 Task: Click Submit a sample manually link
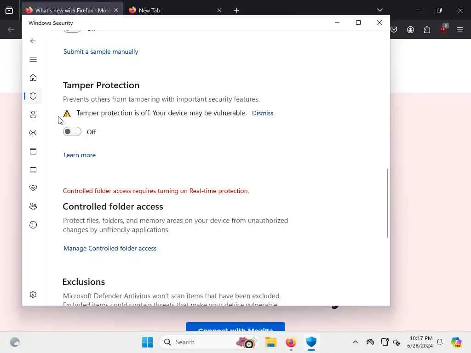(x=101, y=51)
